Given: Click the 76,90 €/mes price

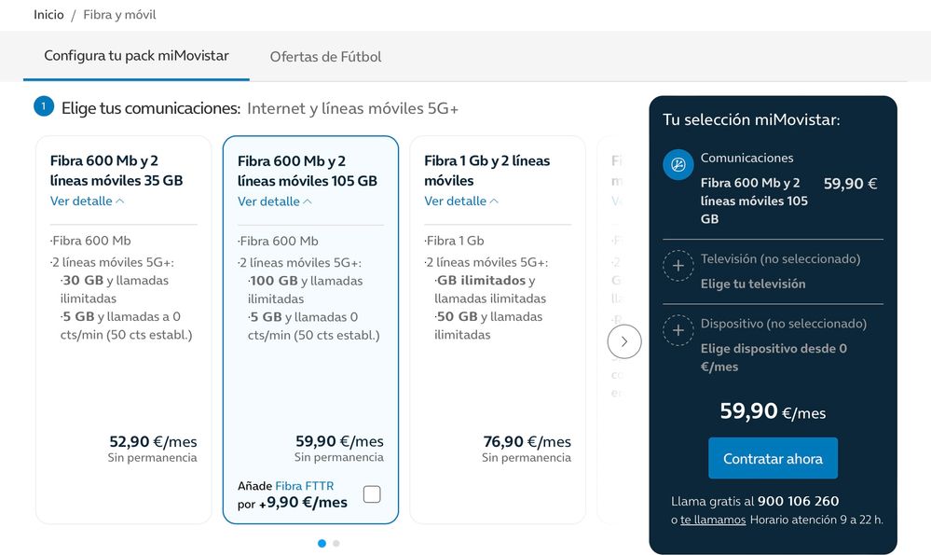Looking at the screenshot, I should coord(527,441).
